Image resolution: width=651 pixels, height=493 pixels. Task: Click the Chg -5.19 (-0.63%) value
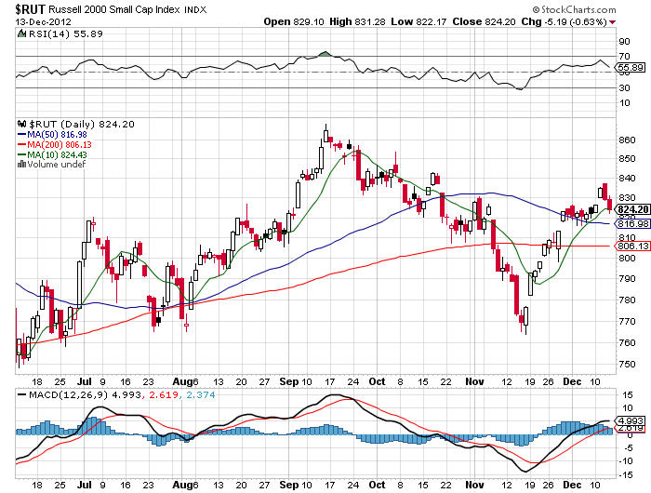[x=564, y=21]
